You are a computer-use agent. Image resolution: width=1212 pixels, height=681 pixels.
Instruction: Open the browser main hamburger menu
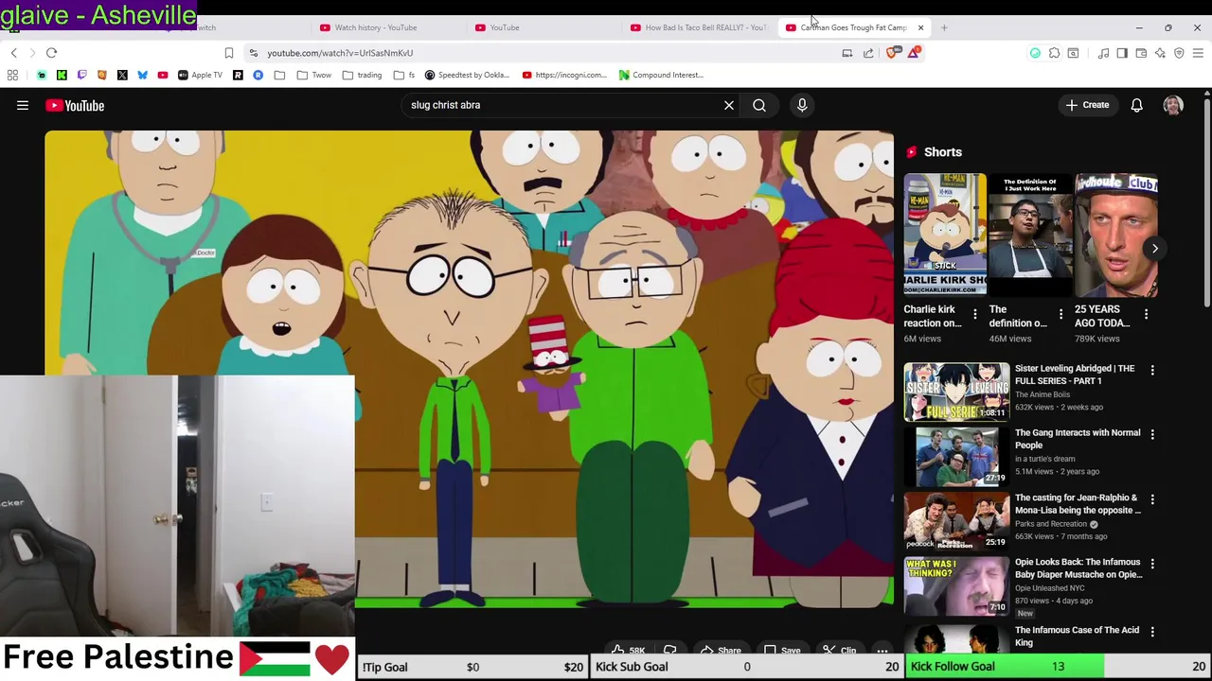point(1198,53)
